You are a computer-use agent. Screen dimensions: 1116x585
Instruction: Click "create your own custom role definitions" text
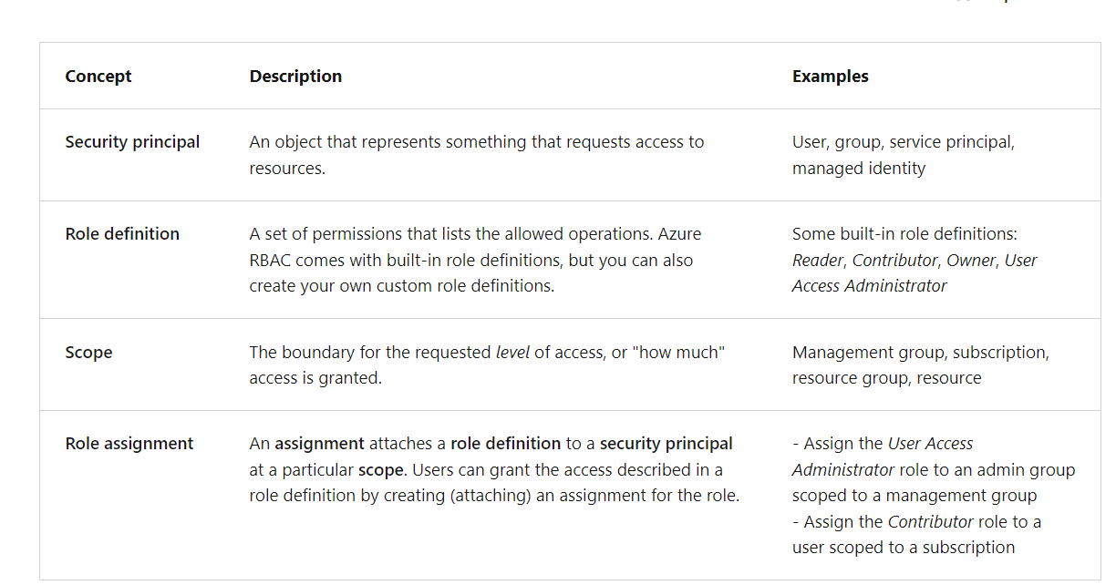401,286
